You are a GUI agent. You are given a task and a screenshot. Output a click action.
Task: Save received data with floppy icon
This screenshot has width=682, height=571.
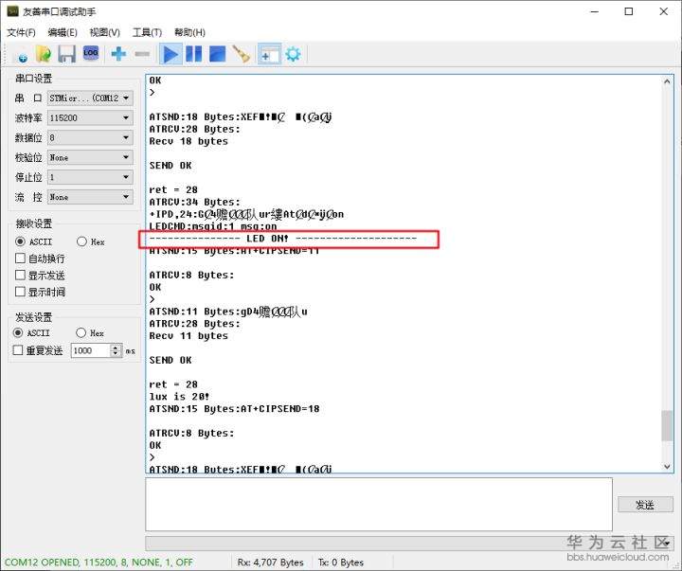click(66, 54)
